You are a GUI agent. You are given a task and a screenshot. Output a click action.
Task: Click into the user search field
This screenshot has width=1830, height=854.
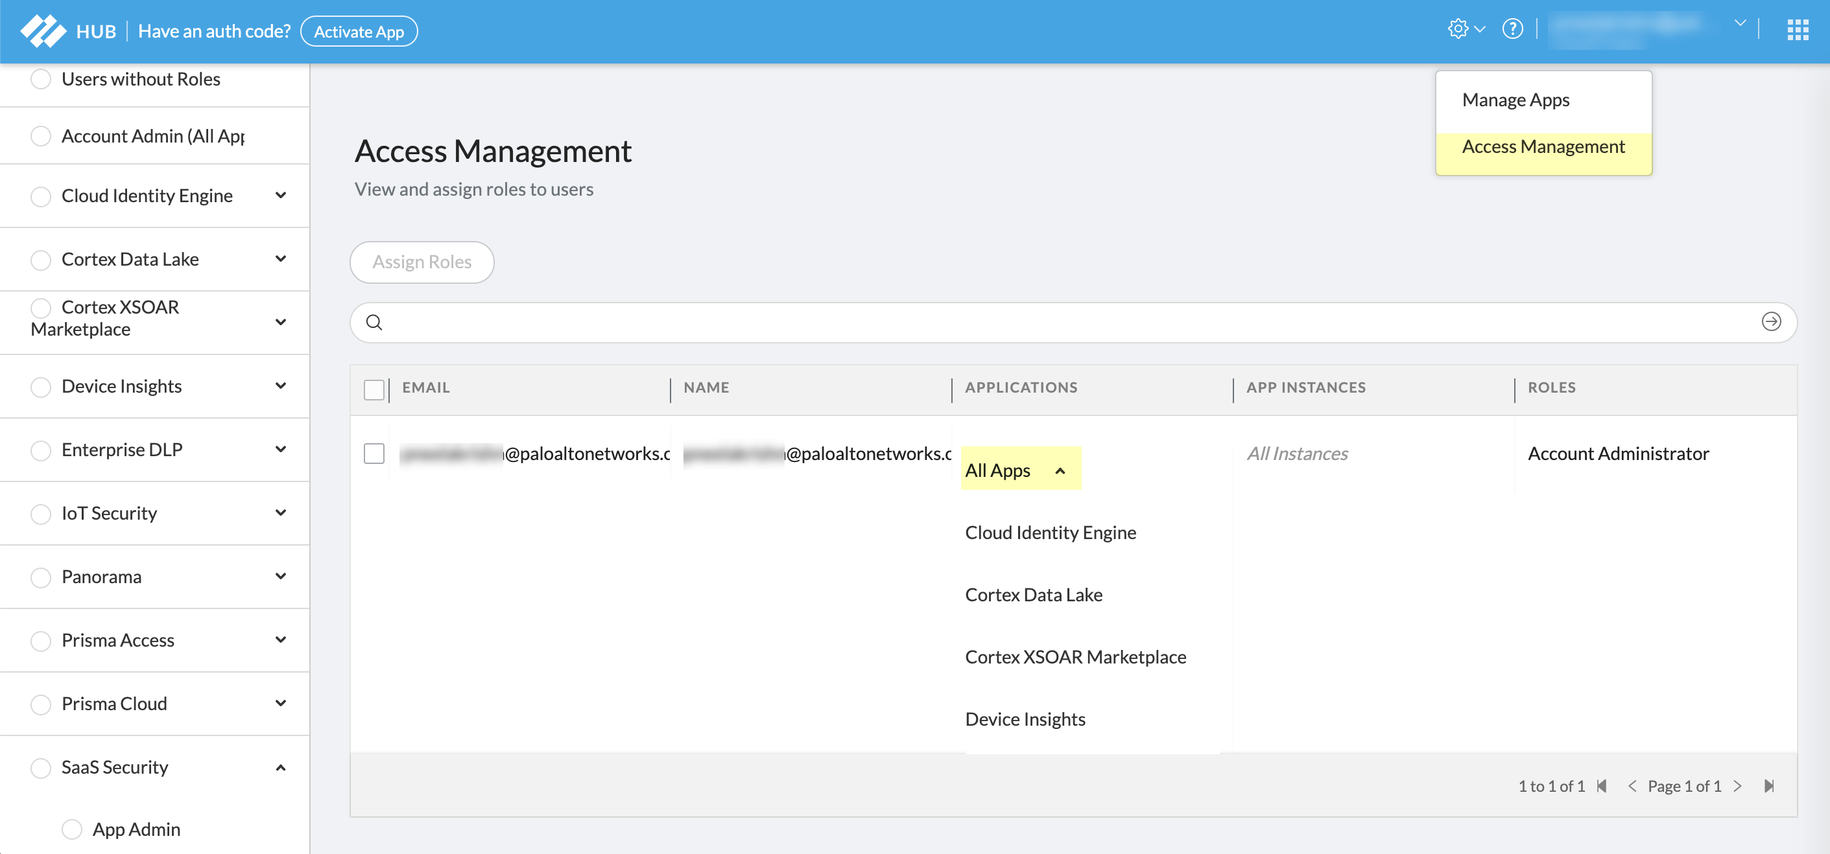click(x=1065, y=323)
